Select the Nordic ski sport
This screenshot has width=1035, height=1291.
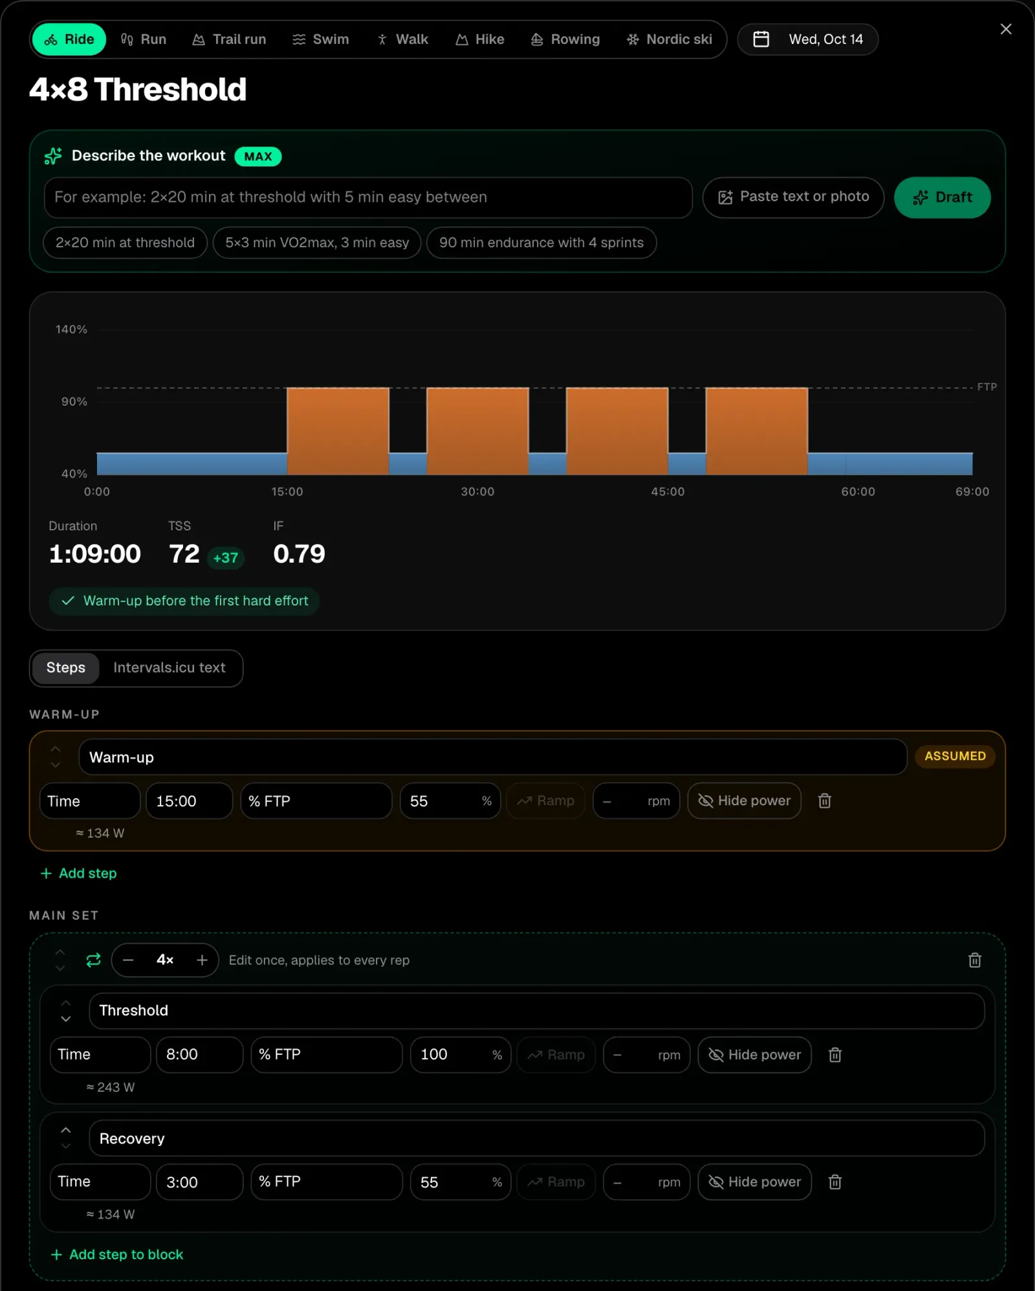(670, 39)
